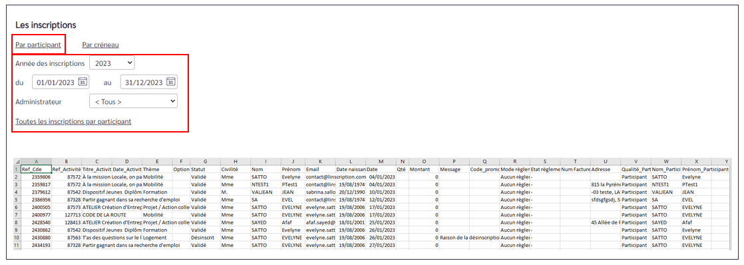
Task: Click the end date field 31/12/2023
Action: [x=149, y=82]
